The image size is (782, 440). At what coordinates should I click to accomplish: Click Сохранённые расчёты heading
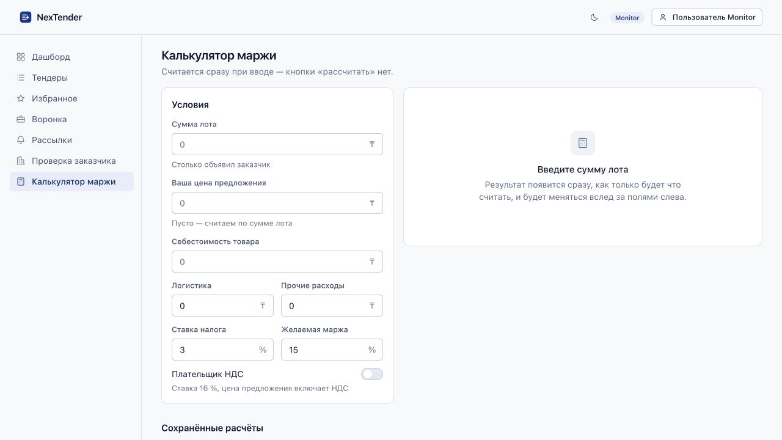tap(212, 428)
